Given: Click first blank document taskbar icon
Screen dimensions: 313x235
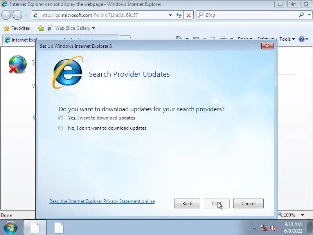Looking at the screenshot, I should 35,228.
